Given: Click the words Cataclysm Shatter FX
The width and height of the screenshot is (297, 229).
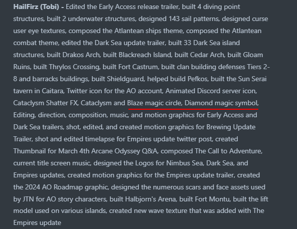Looking at the screenshot, I should tap(46, 103).
